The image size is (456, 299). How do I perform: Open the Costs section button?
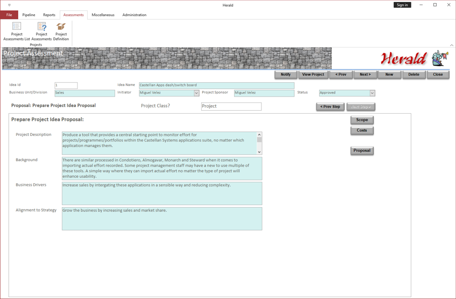click(x=362, y=130)
